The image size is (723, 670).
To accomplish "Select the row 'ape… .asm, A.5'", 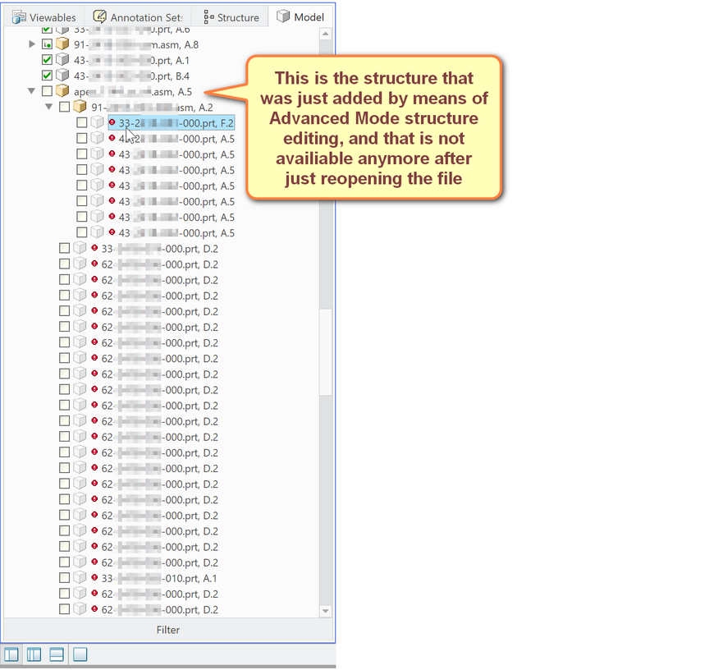I will 133,92.
